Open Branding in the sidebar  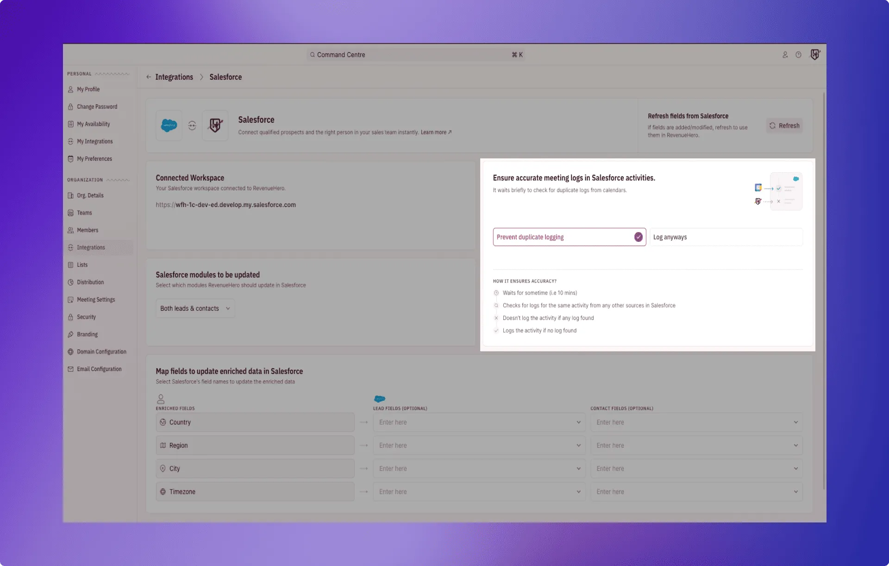[x=87, y=334]
